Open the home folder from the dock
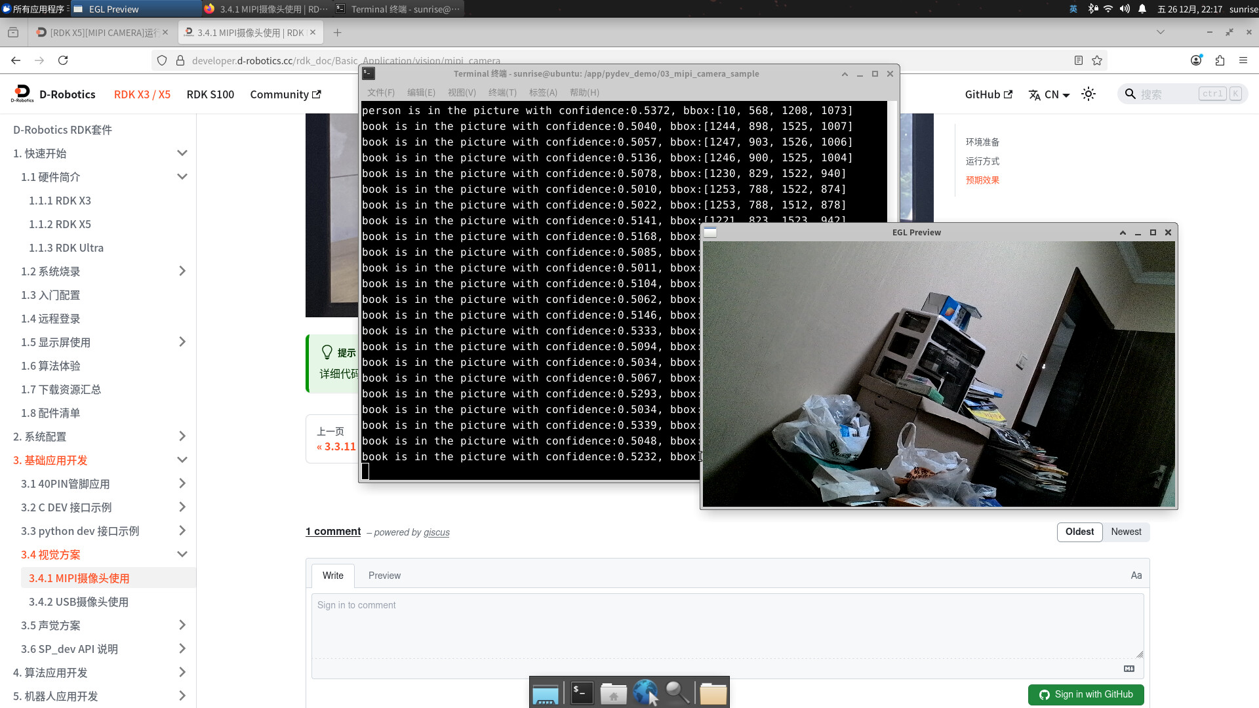 pos(613,692)
